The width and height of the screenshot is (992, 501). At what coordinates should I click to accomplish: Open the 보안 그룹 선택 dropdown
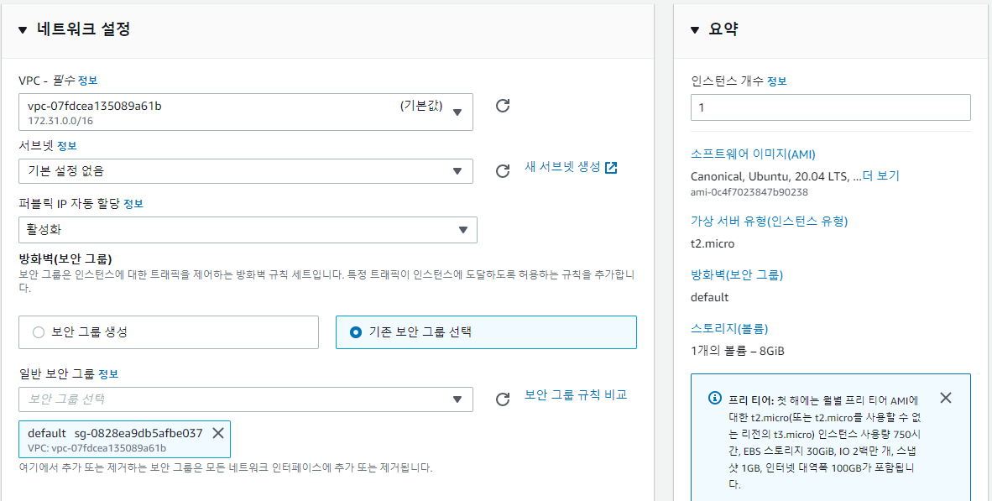coord(246,399)
